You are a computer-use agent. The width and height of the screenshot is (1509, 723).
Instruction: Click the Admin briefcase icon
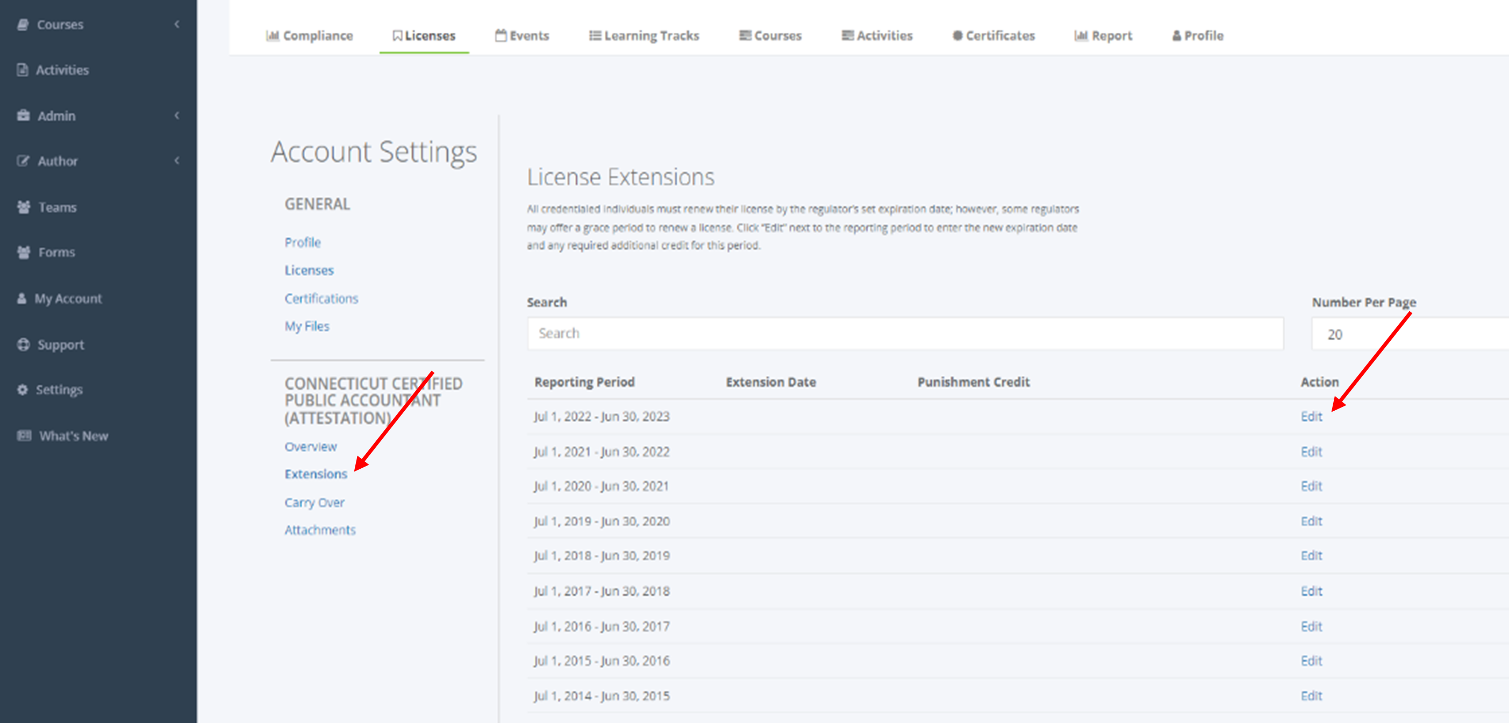pyautogui.click(x=24, y=116)
